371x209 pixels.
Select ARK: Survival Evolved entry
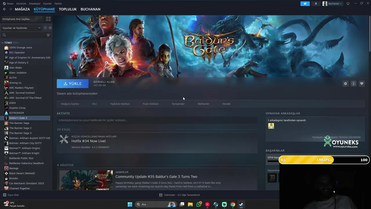tap(22, 93)
